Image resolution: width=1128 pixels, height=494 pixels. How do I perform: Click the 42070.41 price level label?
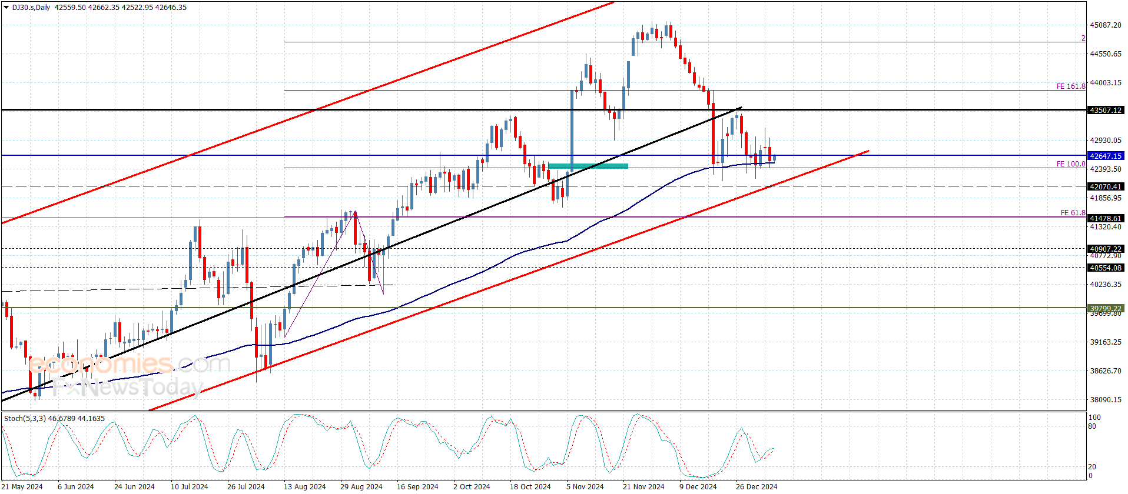click(x=1106, y=186)
